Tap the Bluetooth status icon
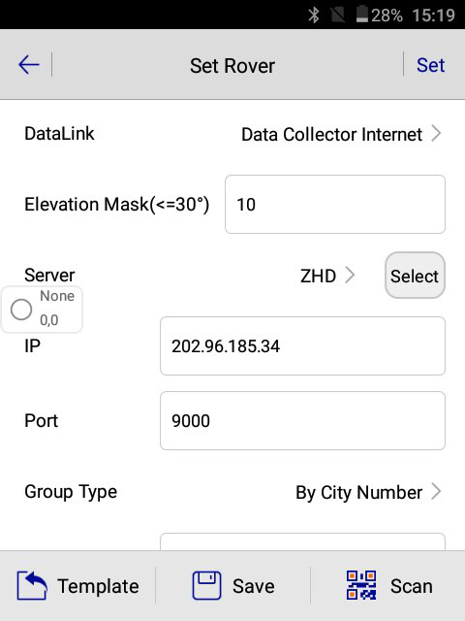The image size is (465, 621). click(314, 16)
